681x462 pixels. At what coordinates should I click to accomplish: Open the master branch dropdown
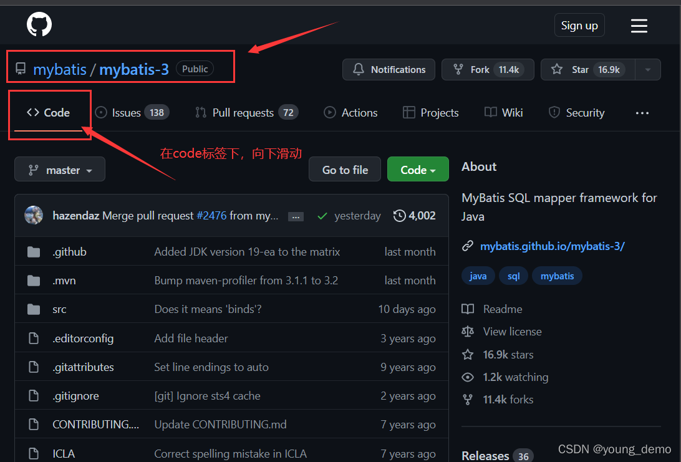[x=59, y=169]
